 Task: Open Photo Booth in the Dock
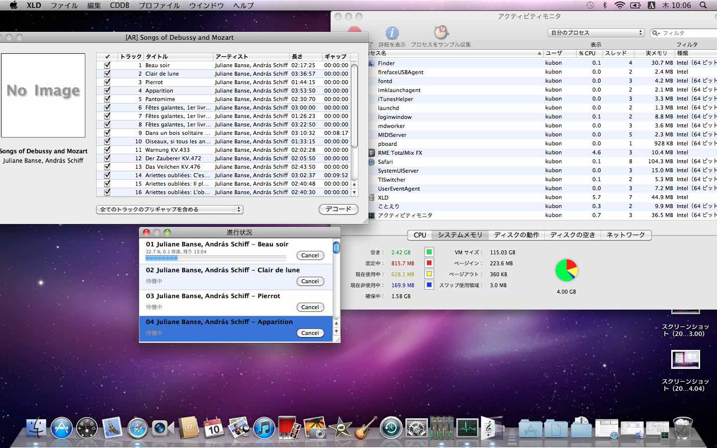(x=289, y=428)
